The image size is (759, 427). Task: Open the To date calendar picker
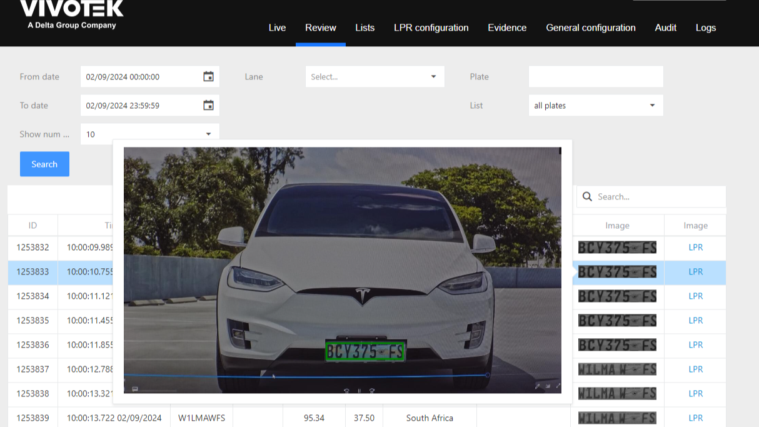(208, 106)
